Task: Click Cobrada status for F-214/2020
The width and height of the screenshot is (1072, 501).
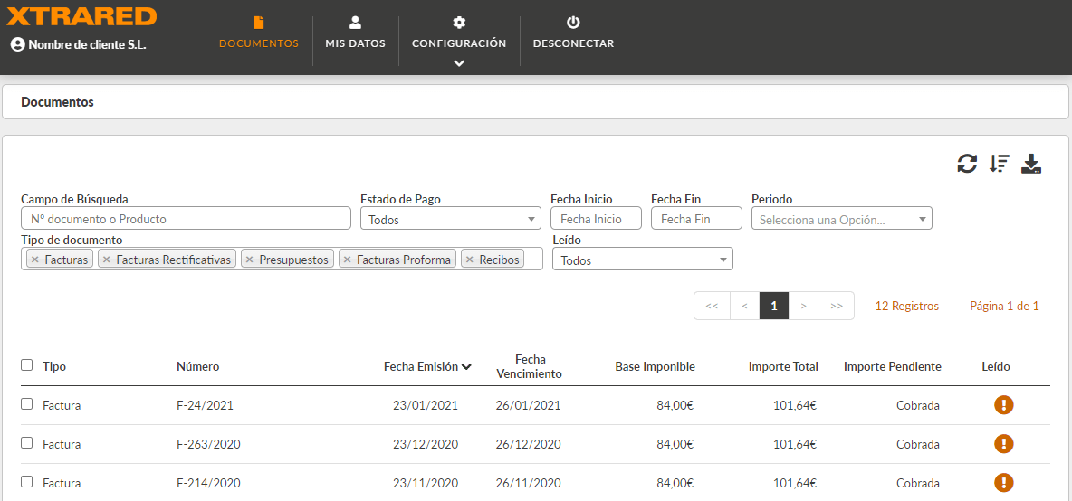Action: click(x=918, y=483)
